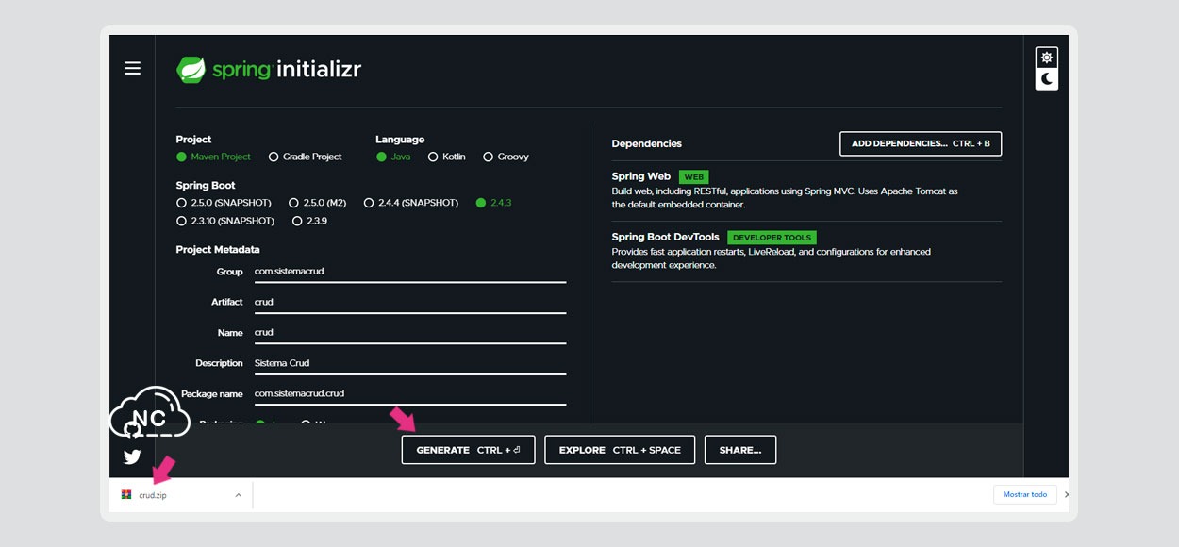Open the Twitter link icon
The width and height of the screenshot is (1179, 547).
coord(132,456)
